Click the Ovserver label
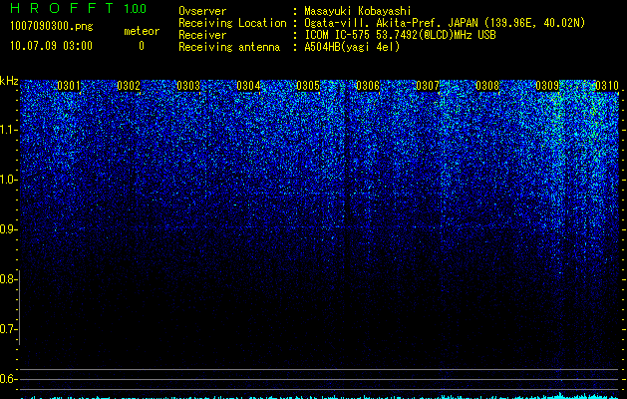This screenshot has height=399, width=627. 202,11
